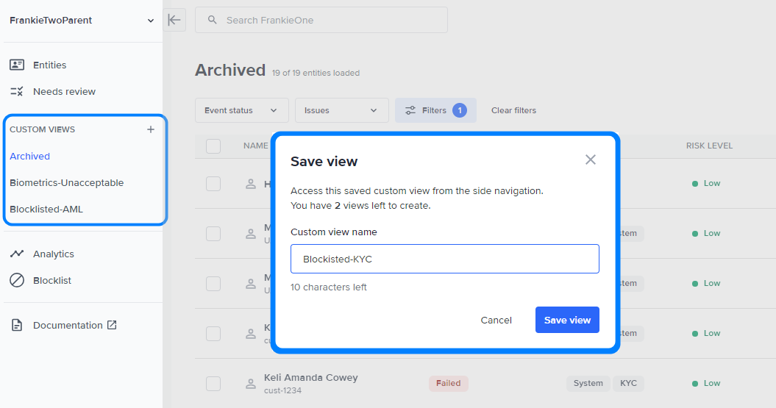This screenshot has height=408, width=776.
Task: Click the plus icon to add custom view
Action: (151, 129)
